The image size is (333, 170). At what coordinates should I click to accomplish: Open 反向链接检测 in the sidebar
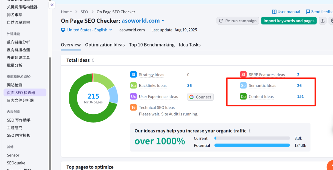(18, 50)
